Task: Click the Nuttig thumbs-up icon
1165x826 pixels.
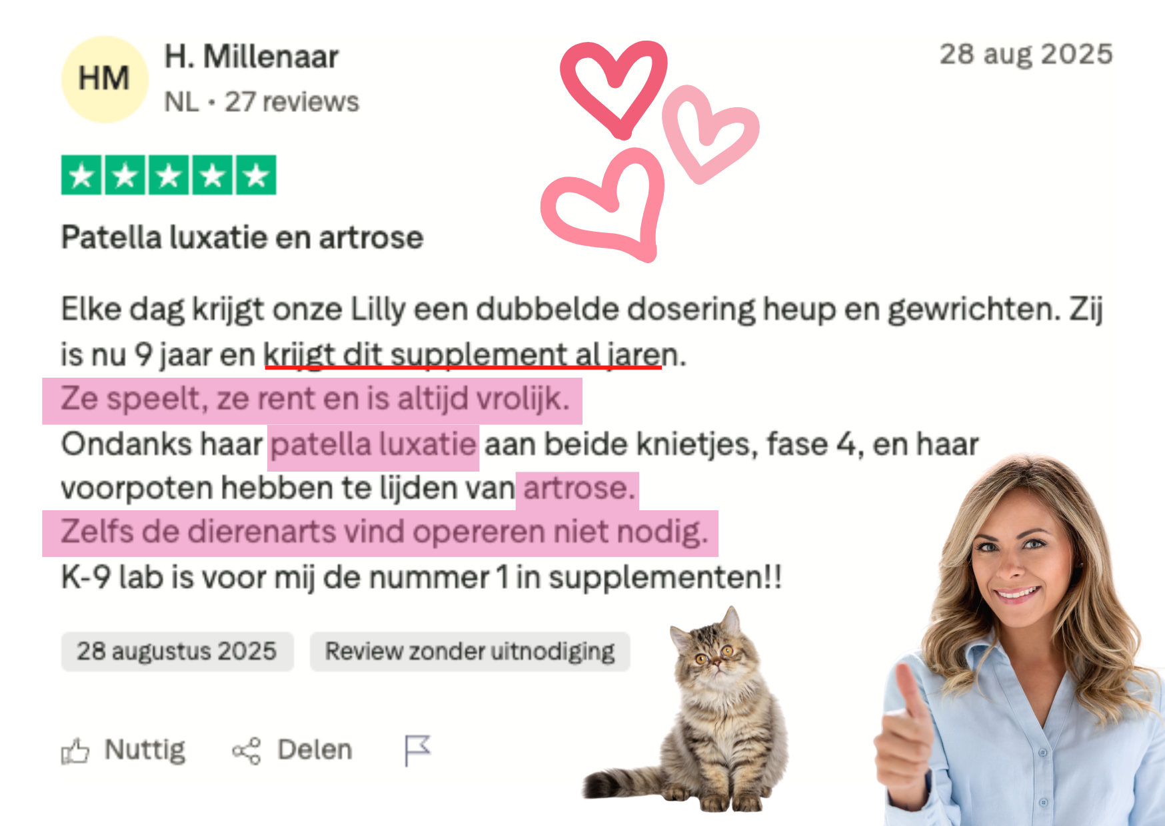Action: pos(75,751)
